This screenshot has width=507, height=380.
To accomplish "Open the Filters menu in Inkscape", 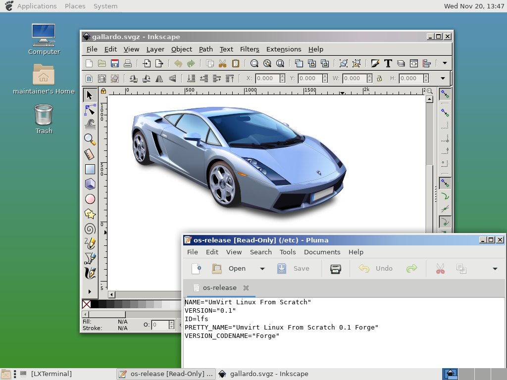I will pos(250,49).
